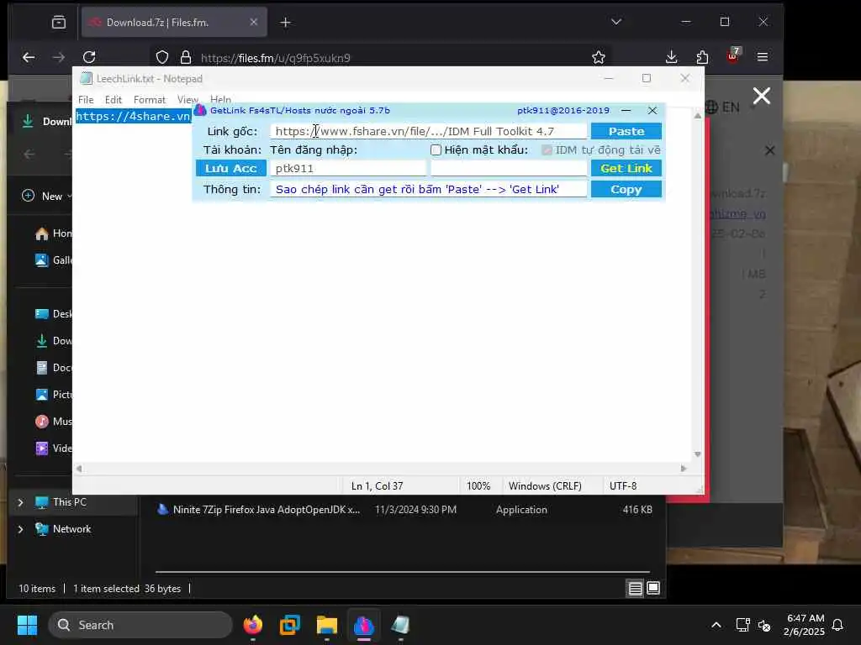Click the New button in File Explorer
This screenshot has height=645, width=861.
[x=46, y=196]
